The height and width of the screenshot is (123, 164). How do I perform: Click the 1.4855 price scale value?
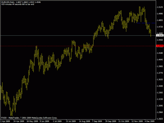[x=160, y=20]
